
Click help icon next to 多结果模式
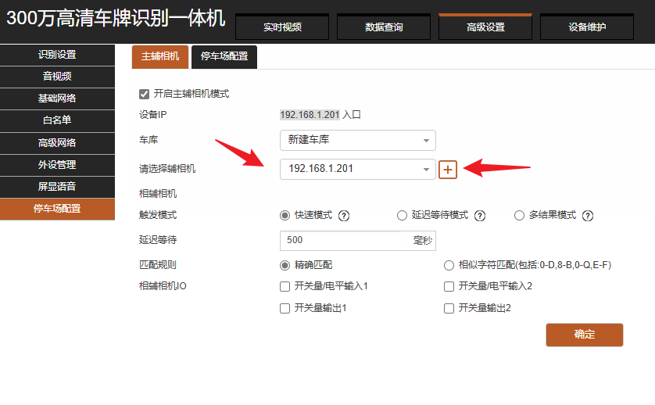point(588,216)
